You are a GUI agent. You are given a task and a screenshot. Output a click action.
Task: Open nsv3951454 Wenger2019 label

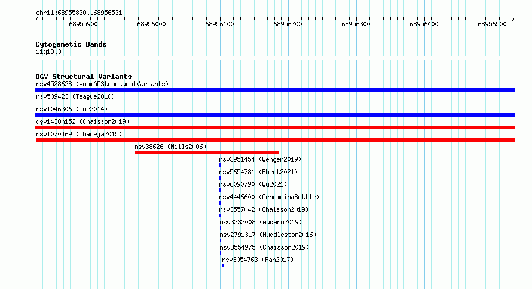click(260, 159)
